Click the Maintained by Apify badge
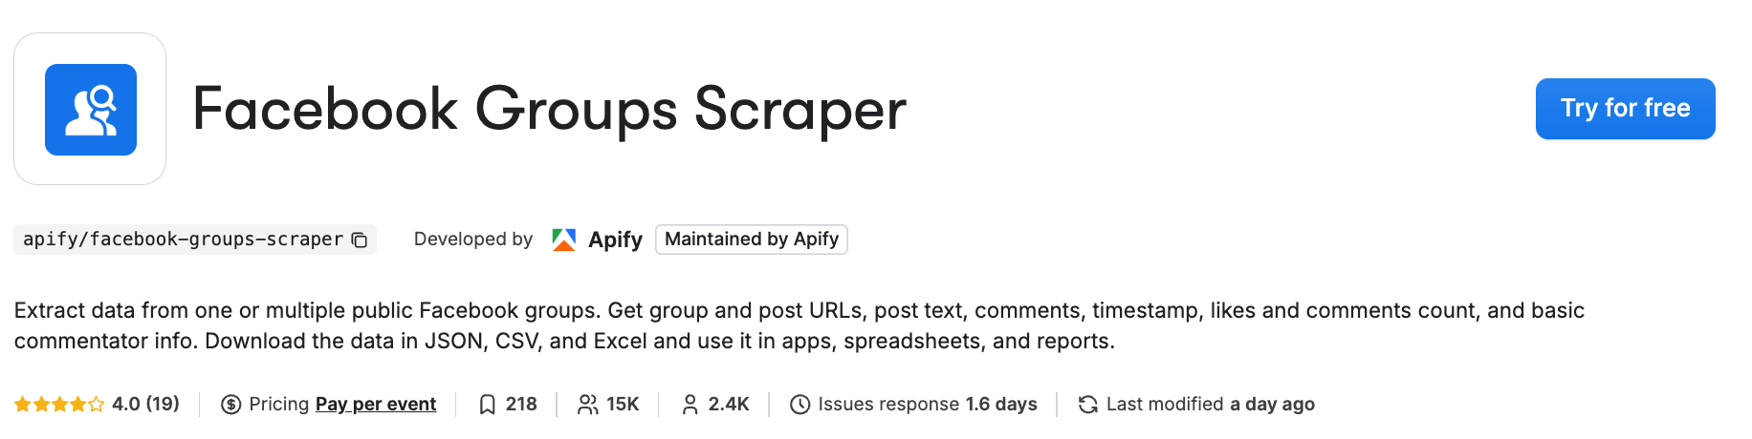 (x=752, y=240)
